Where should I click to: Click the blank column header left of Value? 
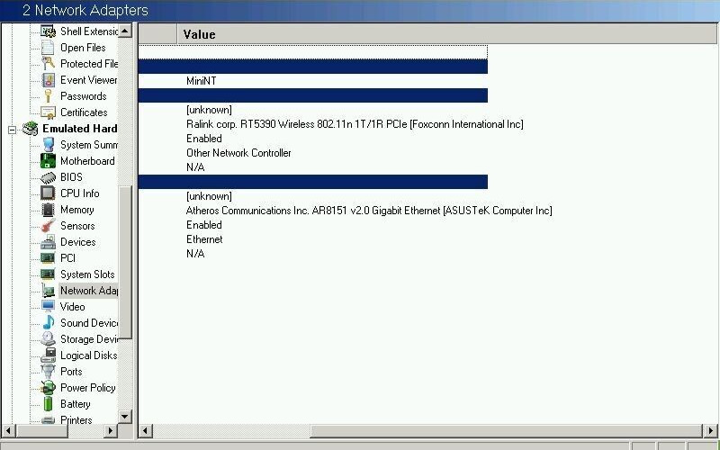tap(157, 34)
